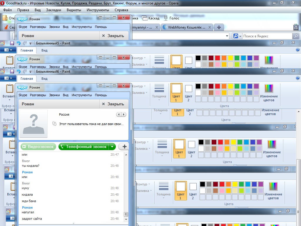Open arrow beside Телефонный звонок button
Image resolution: width=301 pixels, height=226 pixels.
(x=112, y=147)
